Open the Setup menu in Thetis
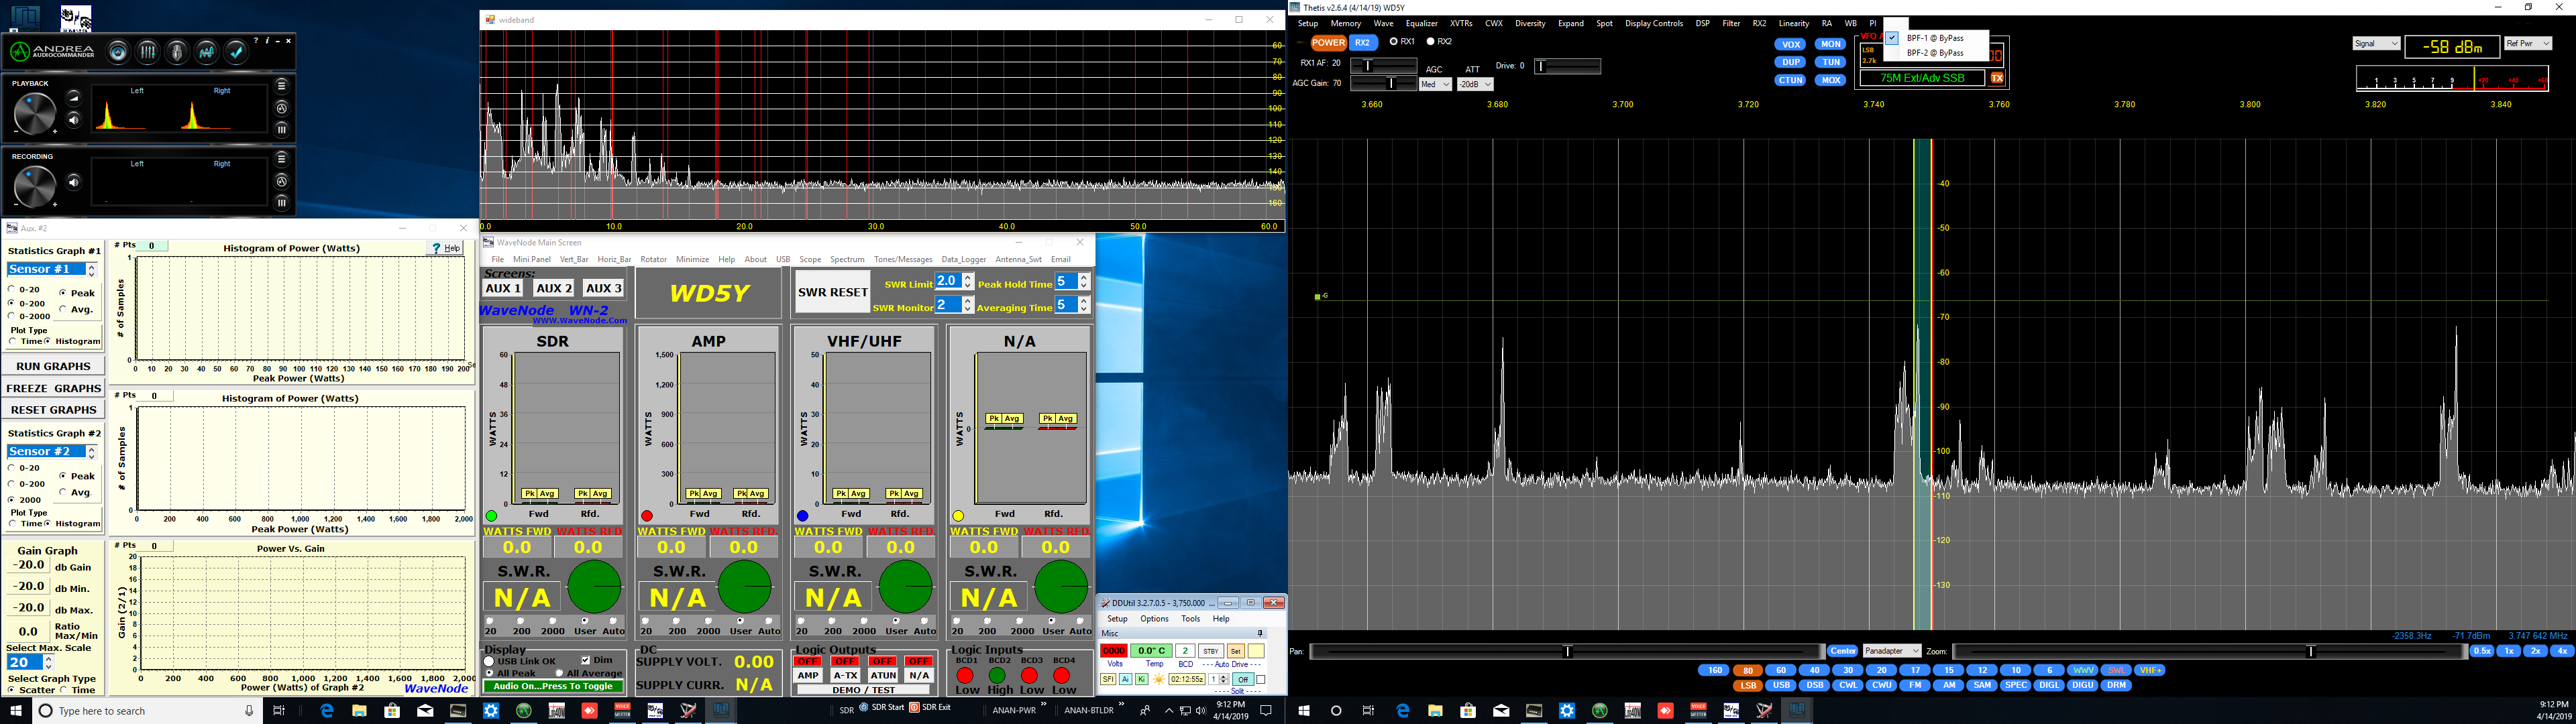 pyautogui.click(x=1307, y=23)
